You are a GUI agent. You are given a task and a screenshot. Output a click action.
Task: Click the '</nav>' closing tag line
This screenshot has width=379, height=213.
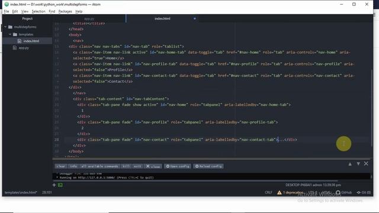point(79,93)
